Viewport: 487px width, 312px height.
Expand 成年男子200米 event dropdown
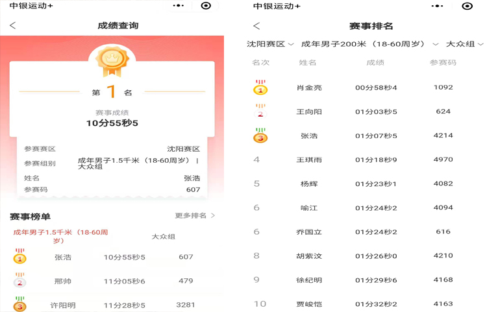[x=370, y=44]
